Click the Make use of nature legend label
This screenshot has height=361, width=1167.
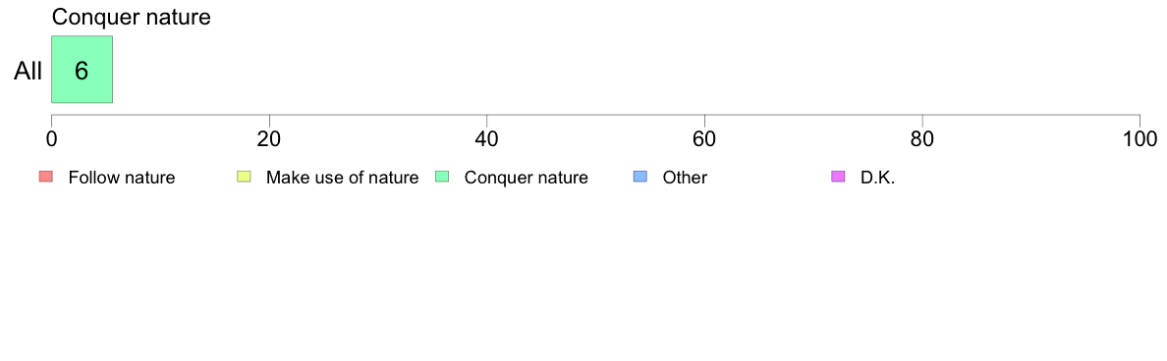point(343,178)
